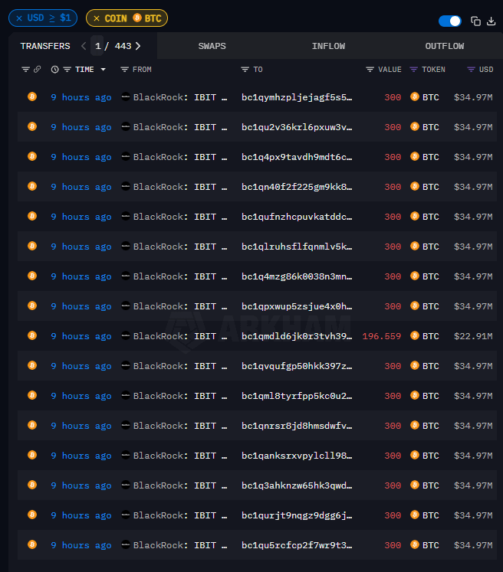Click 300 value in bc1qpxwup5zsjue4x0h row

pos(393,306)
